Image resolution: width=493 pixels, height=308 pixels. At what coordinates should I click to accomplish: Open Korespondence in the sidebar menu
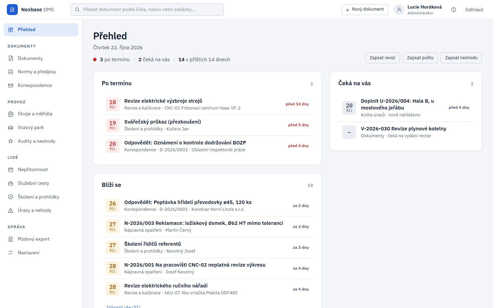click(x=41, y=86)
